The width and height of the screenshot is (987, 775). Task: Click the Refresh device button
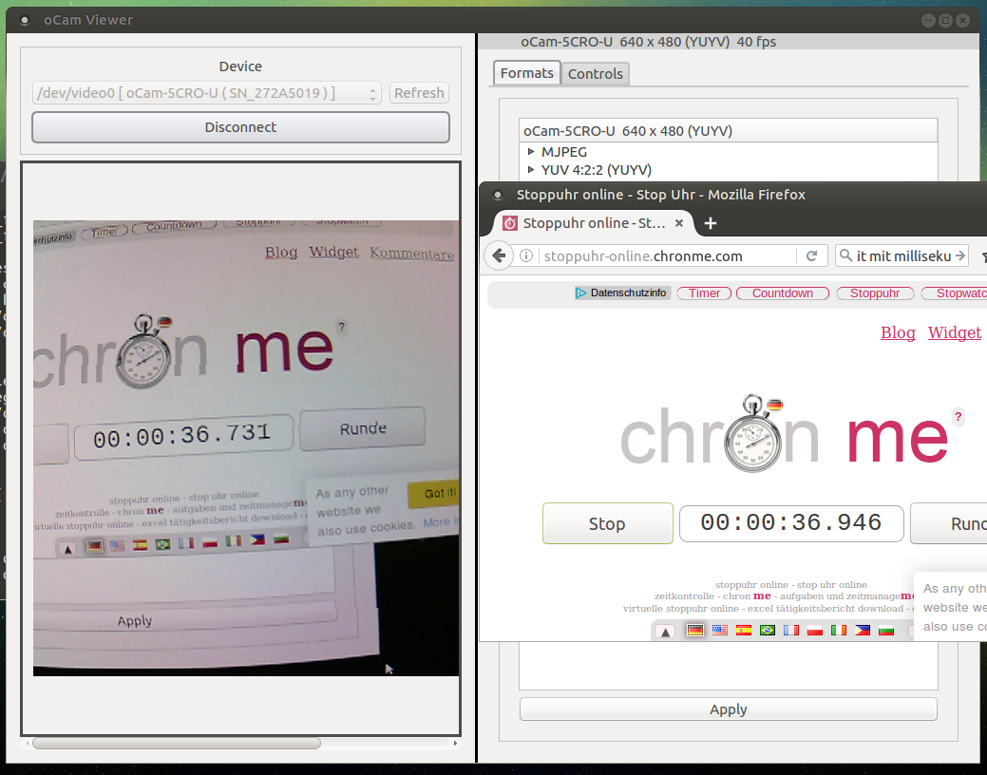(x=419, y=93)
